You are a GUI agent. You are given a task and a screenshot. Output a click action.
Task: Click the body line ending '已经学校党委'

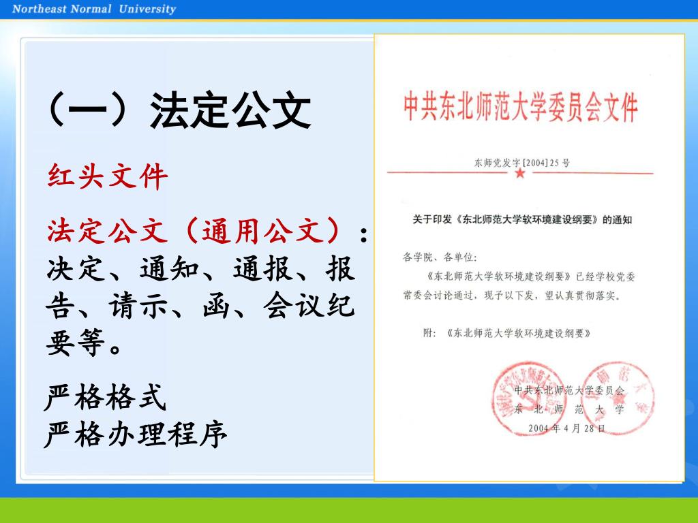pyautogui.click(x=530, y=276)
